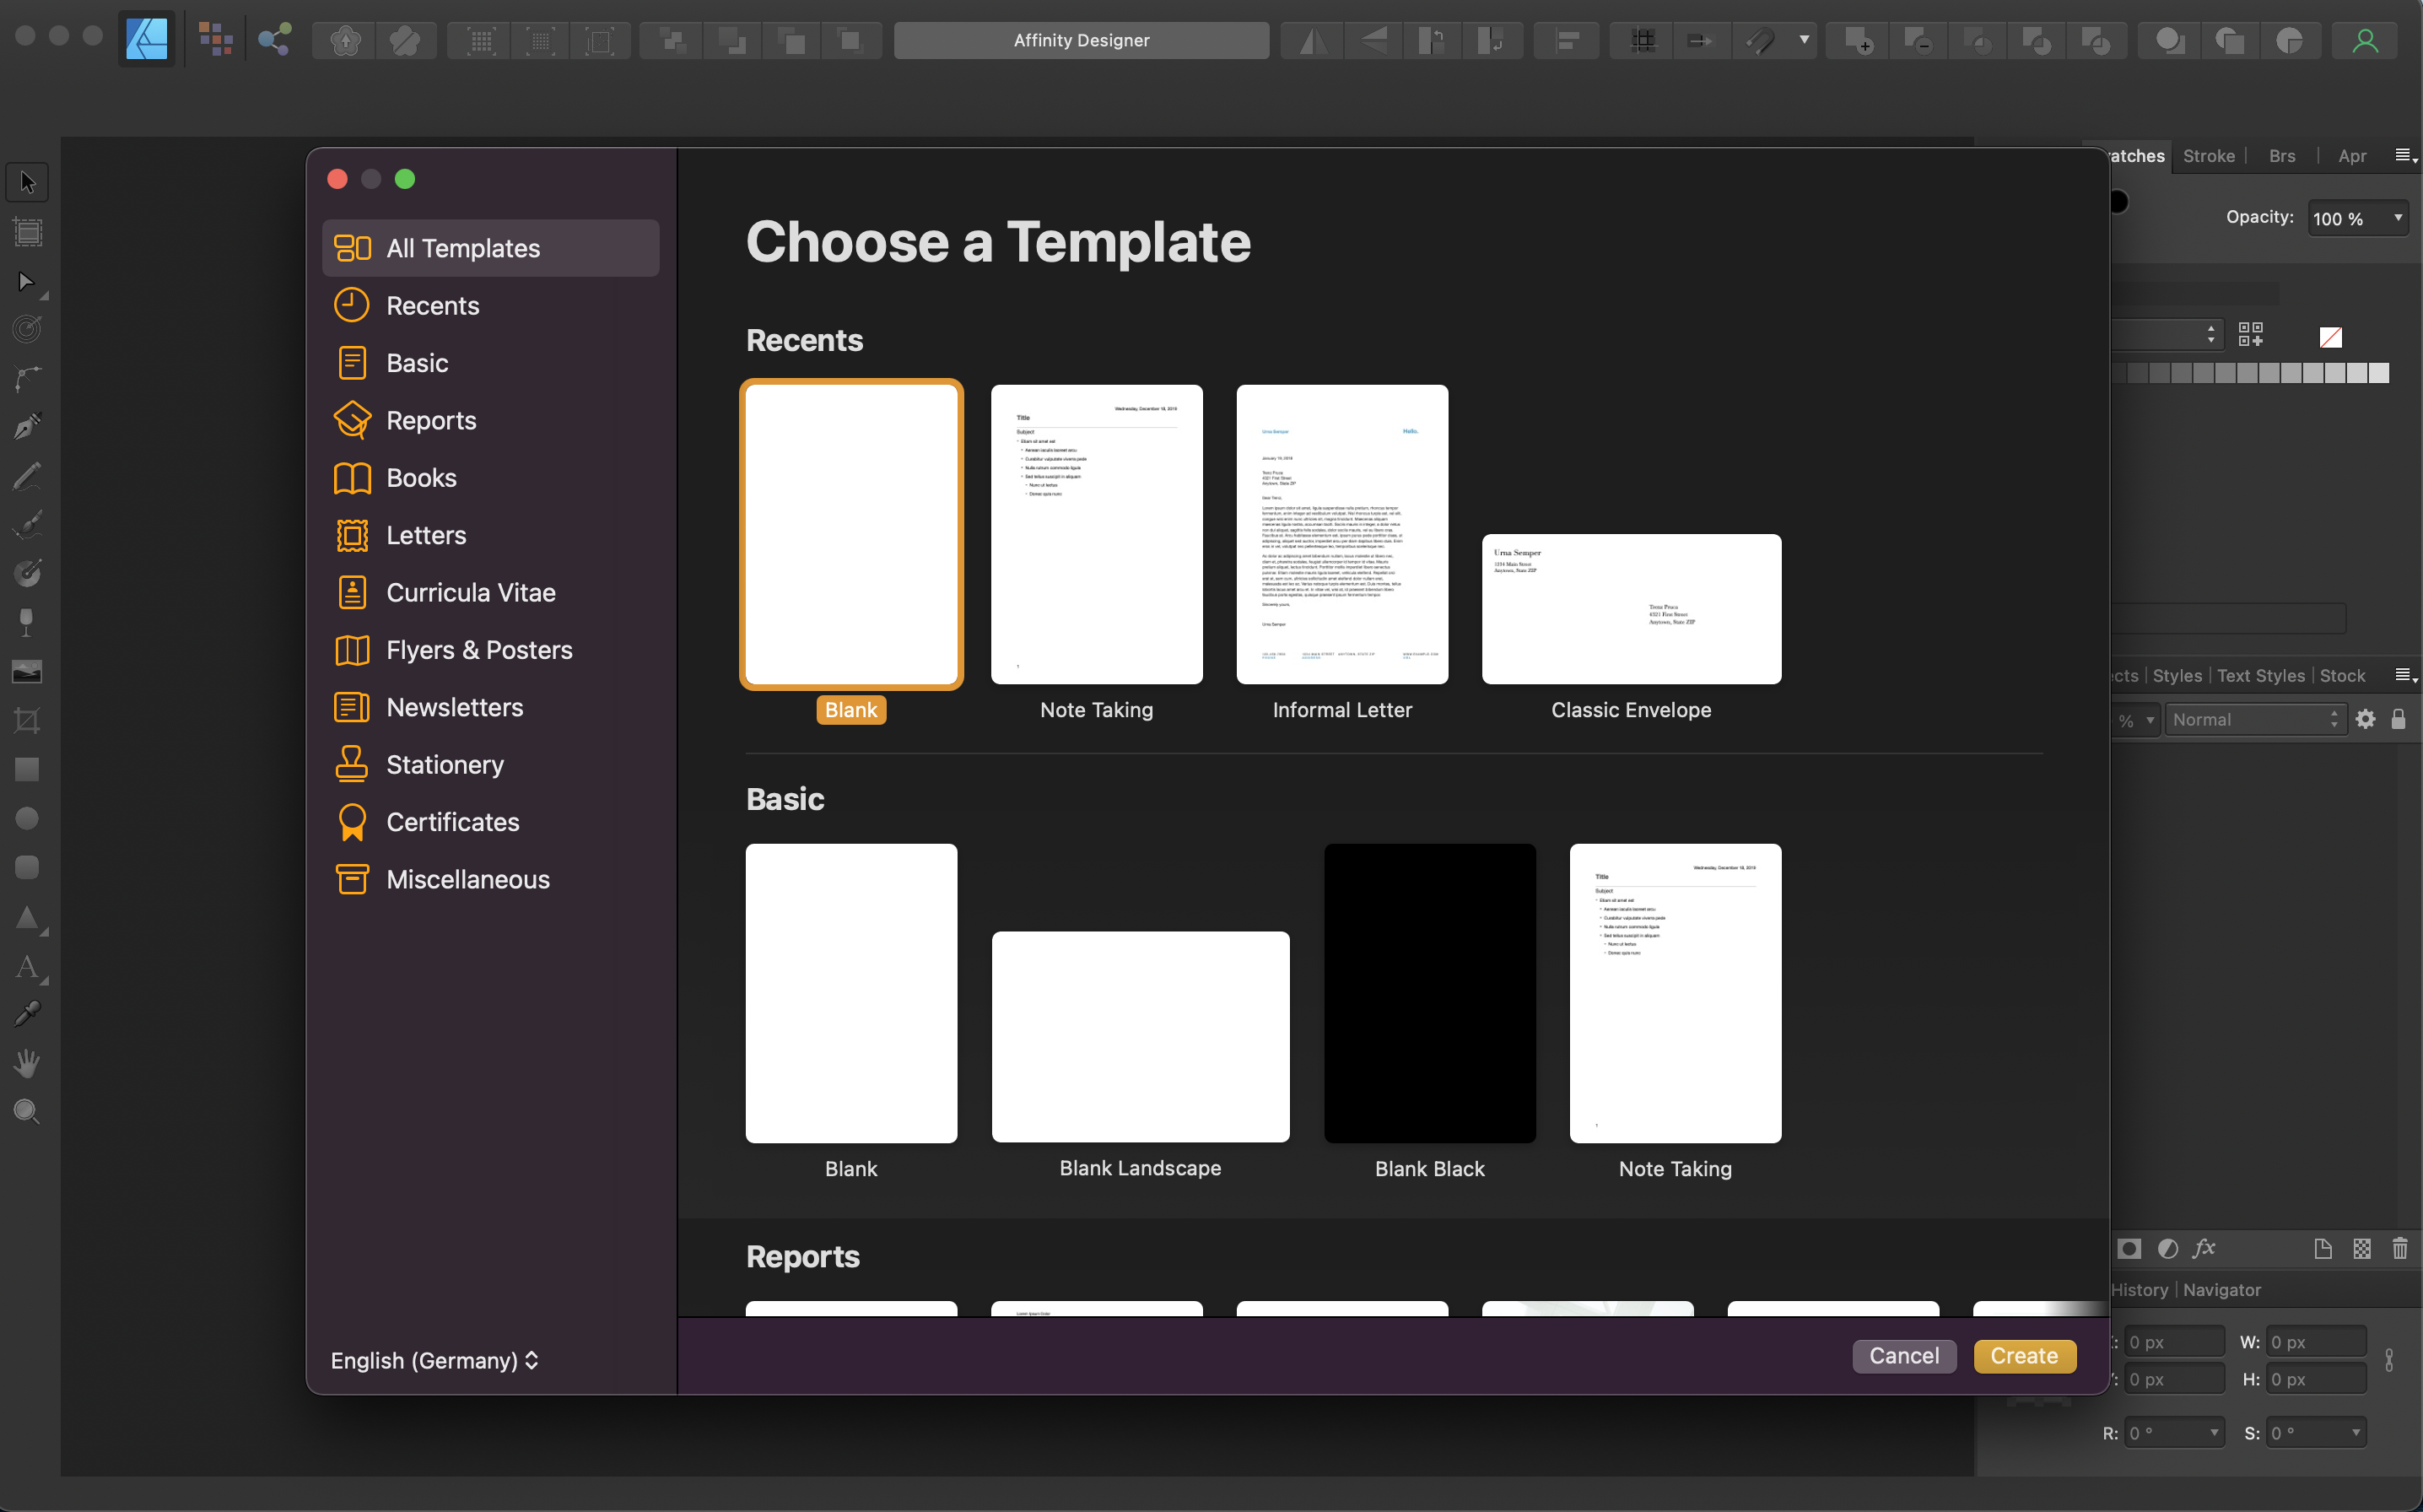This screenshot has height=1512, width=2423.
Task: Select the Color Picker eyedropper tool
Action: point(27,1015)
